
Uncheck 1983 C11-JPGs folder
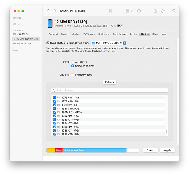tap(54, 119)
